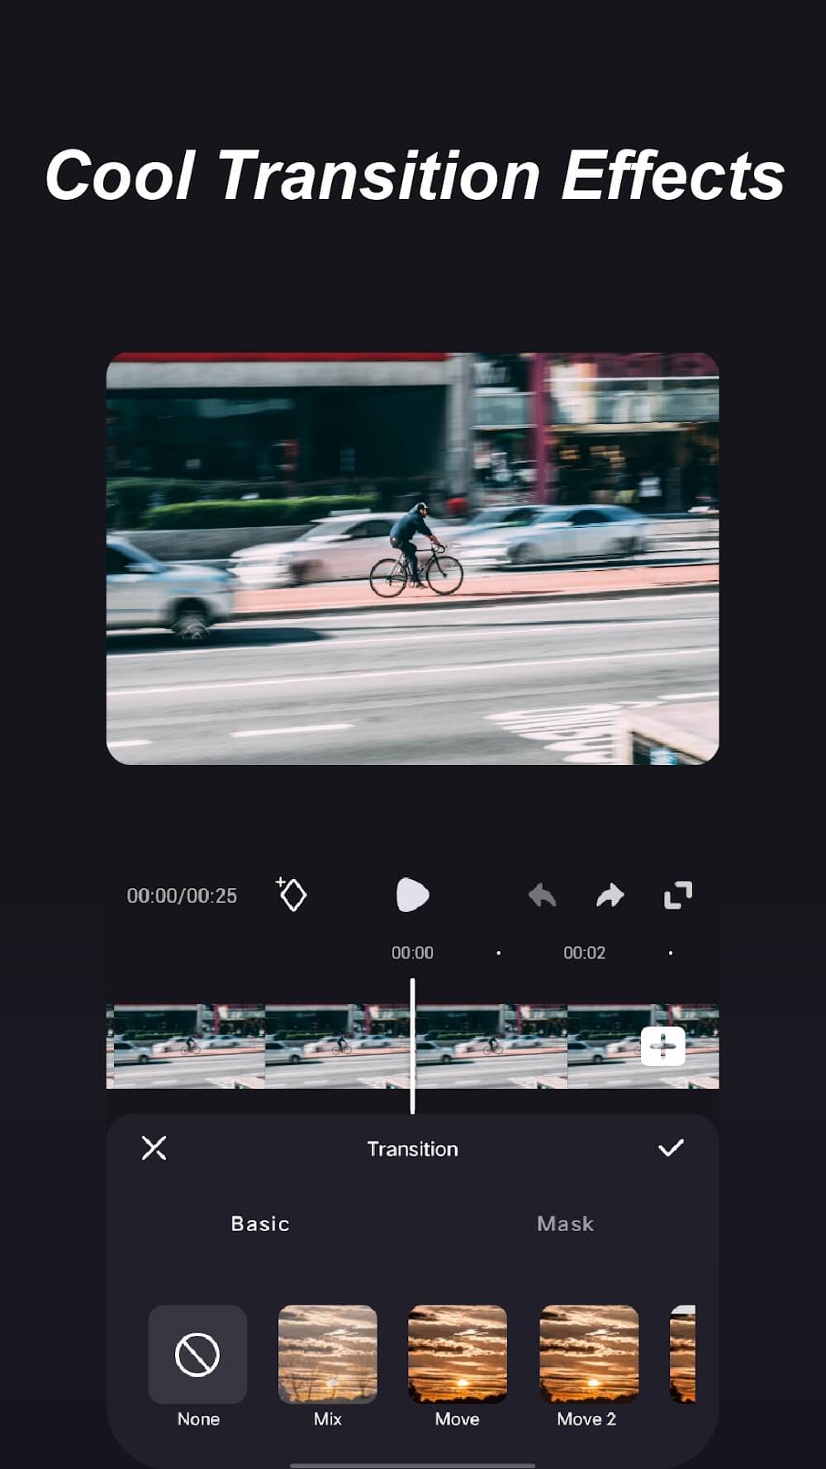
Task: Tap the 00:00/00:25 timecode display
Action: (x=182, y=896)
